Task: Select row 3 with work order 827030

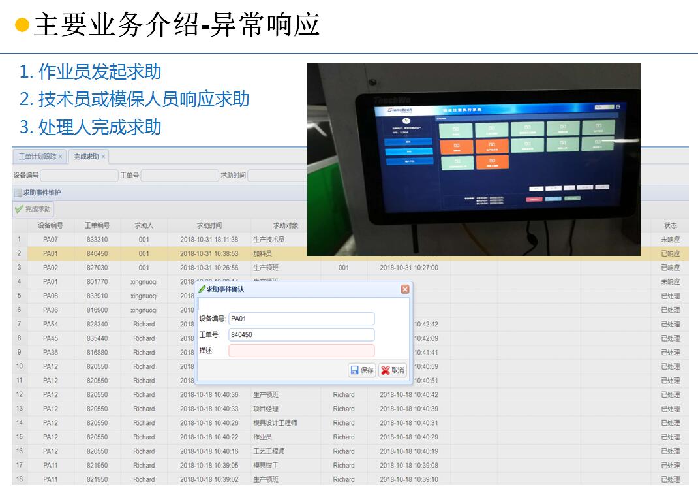Action: (97, 268)
